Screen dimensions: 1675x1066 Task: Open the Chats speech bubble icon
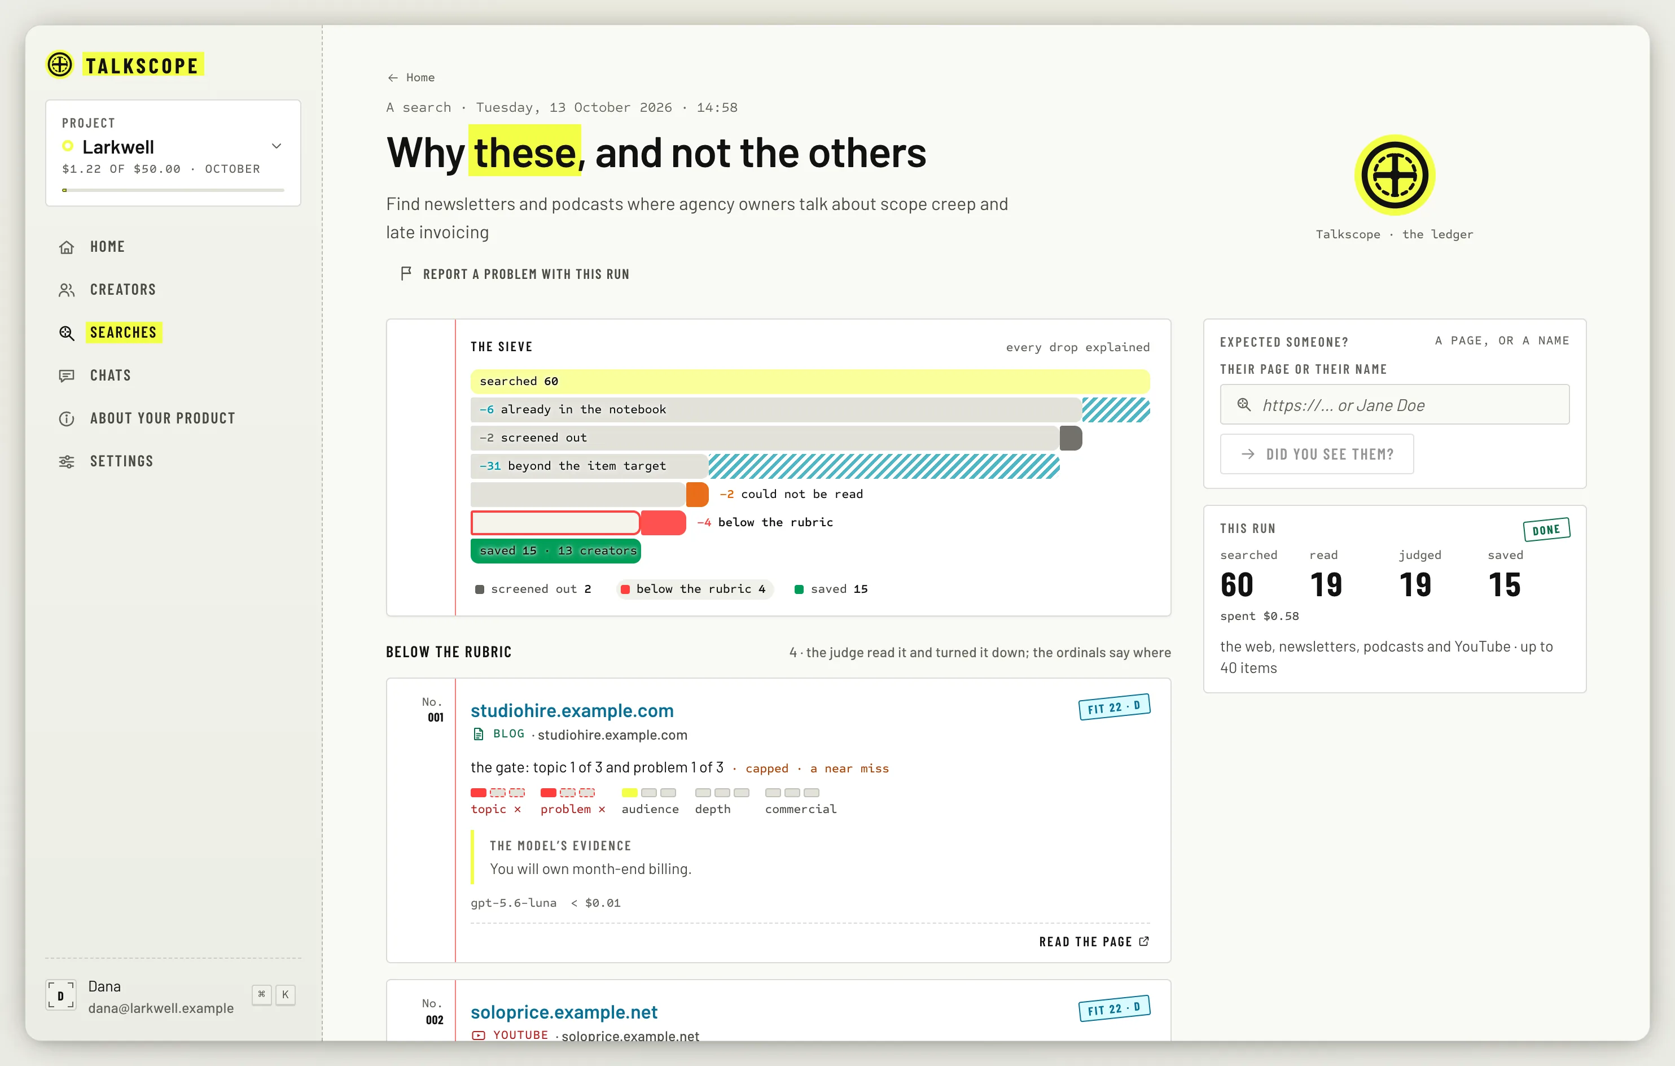coord(67,375)
